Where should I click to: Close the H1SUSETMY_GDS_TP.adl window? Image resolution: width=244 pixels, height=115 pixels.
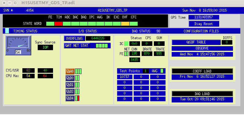4,3
